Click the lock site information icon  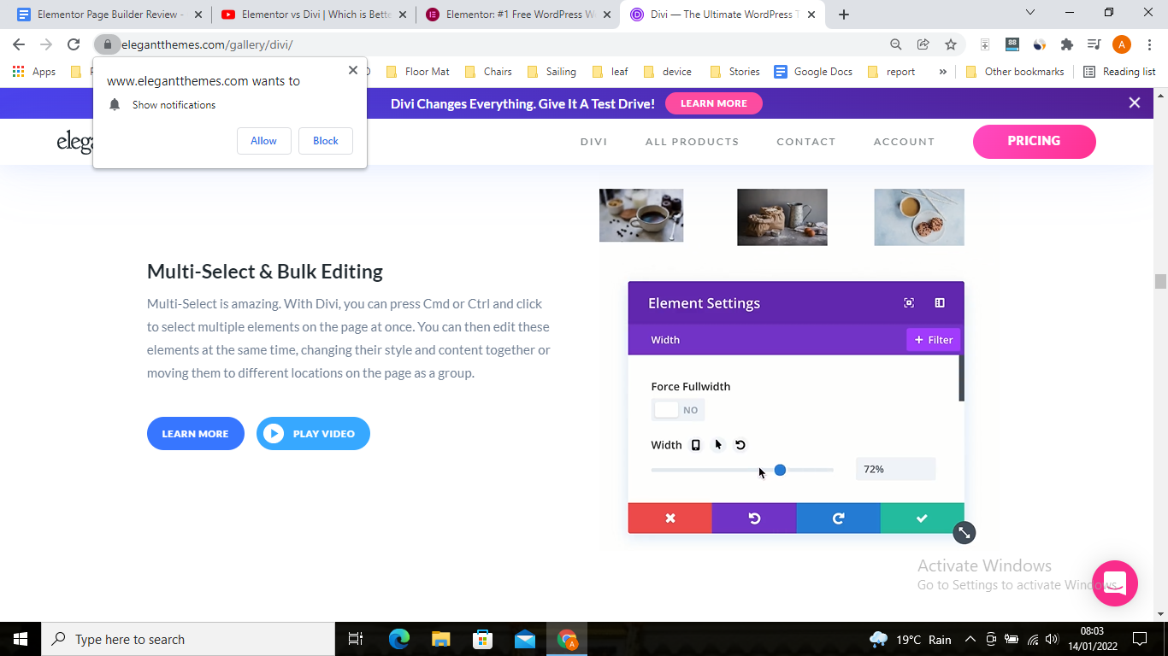point(107,44)
